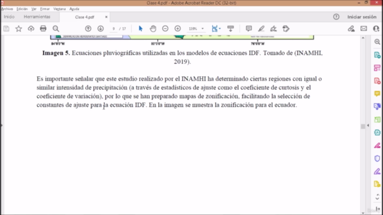The image size is (383, 215).
Task: Click the current page number field
Action: (114, 29)
